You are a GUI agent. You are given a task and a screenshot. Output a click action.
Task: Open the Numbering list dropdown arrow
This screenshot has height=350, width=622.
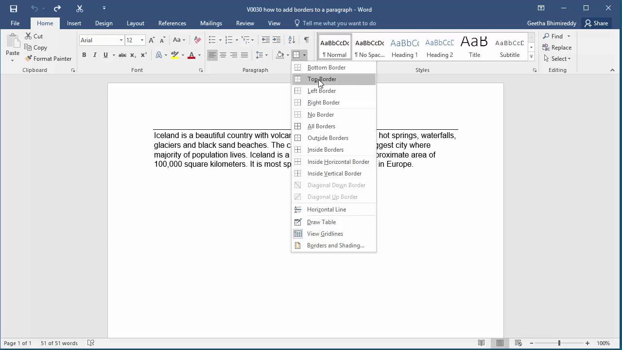[237, 40]
